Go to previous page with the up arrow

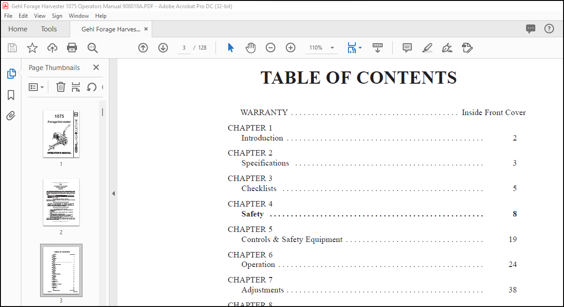143,48
